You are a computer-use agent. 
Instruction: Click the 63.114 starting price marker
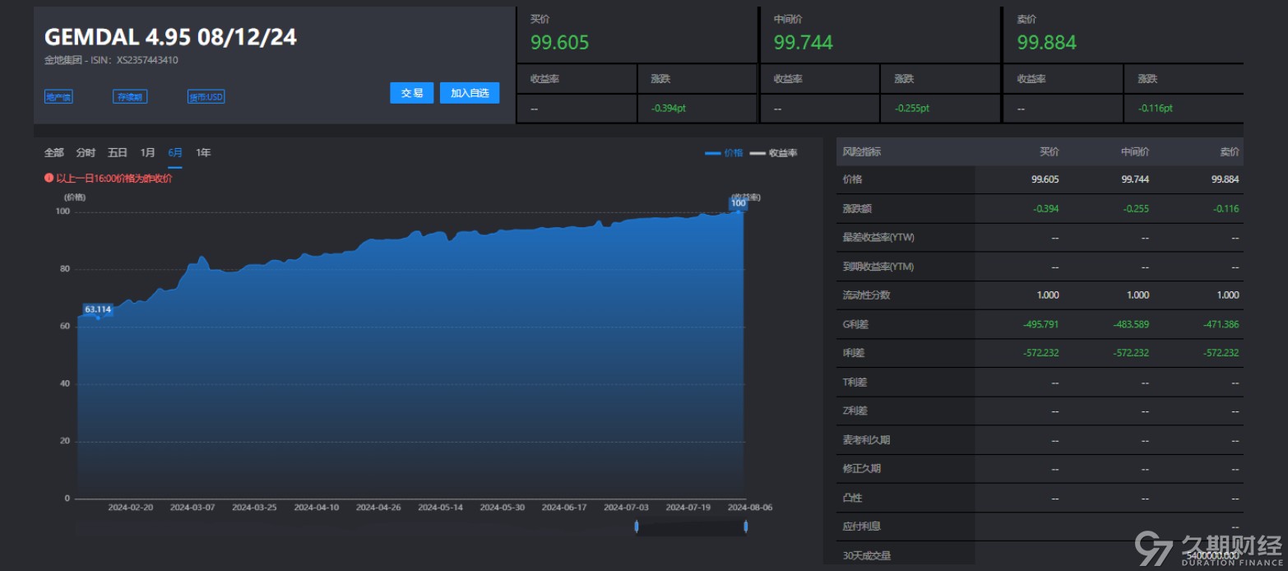click(x=97, y=309)
